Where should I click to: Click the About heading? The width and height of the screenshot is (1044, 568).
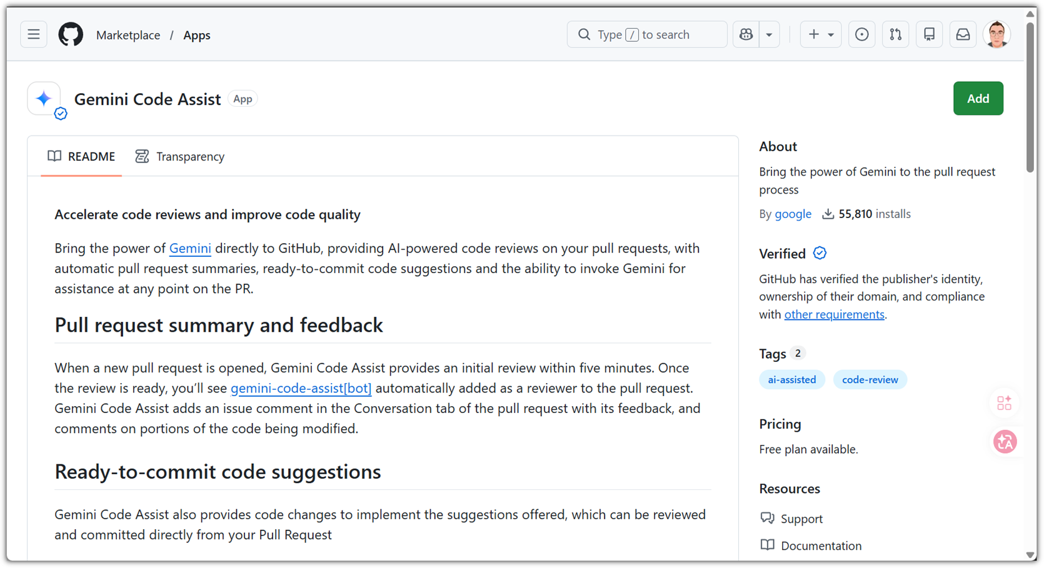778,146
